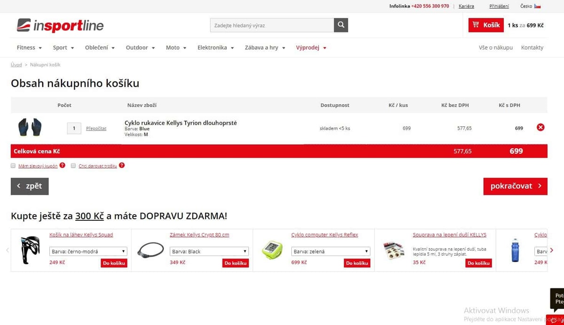564x325 pixels.
Task: Click the pokračovat continue button
Action: pos(515,186)
